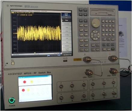
Task: Click switch box connector port 12
Action: click(x=114, y=93)
